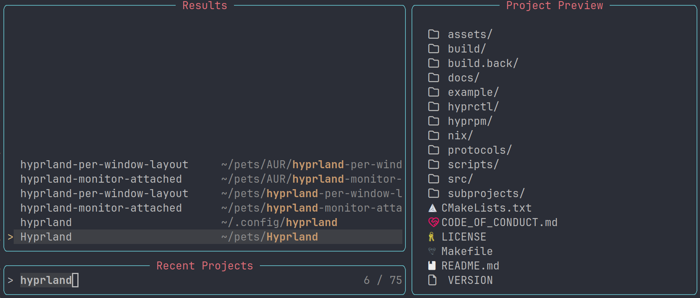This screenshot has height=298, width=700.
Task: Click the nix folder icon
Action: [434, 135]
